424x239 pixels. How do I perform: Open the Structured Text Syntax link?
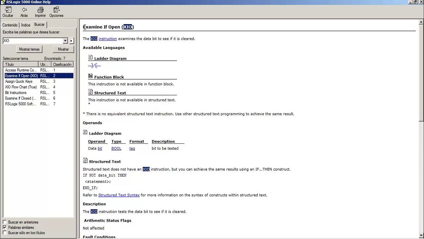[119, 195]
